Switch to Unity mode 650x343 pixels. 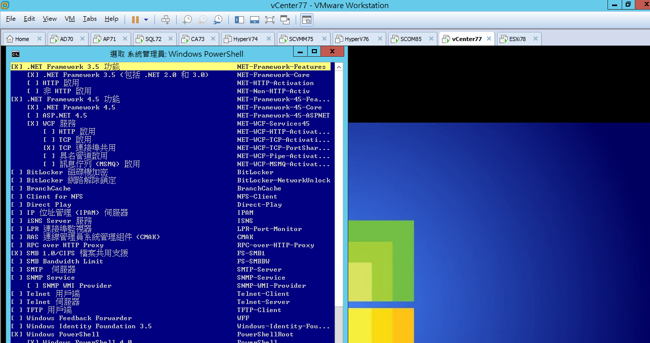(285, 20)
